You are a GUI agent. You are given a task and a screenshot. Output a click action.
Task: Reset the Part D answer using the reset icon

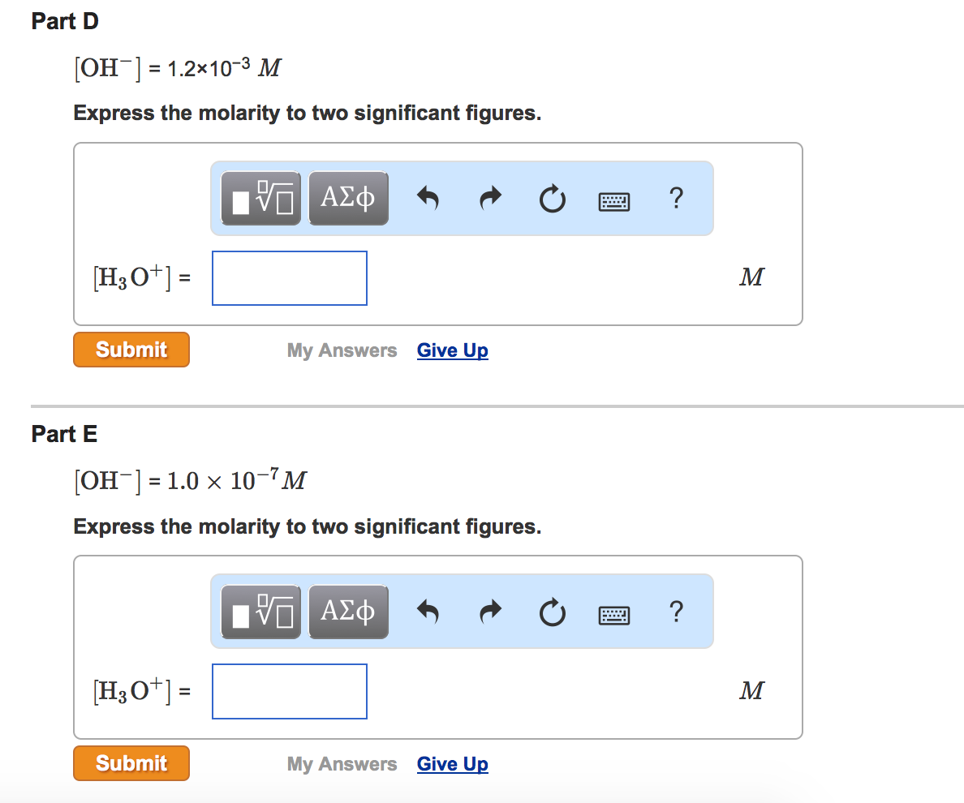click(553, 198)
